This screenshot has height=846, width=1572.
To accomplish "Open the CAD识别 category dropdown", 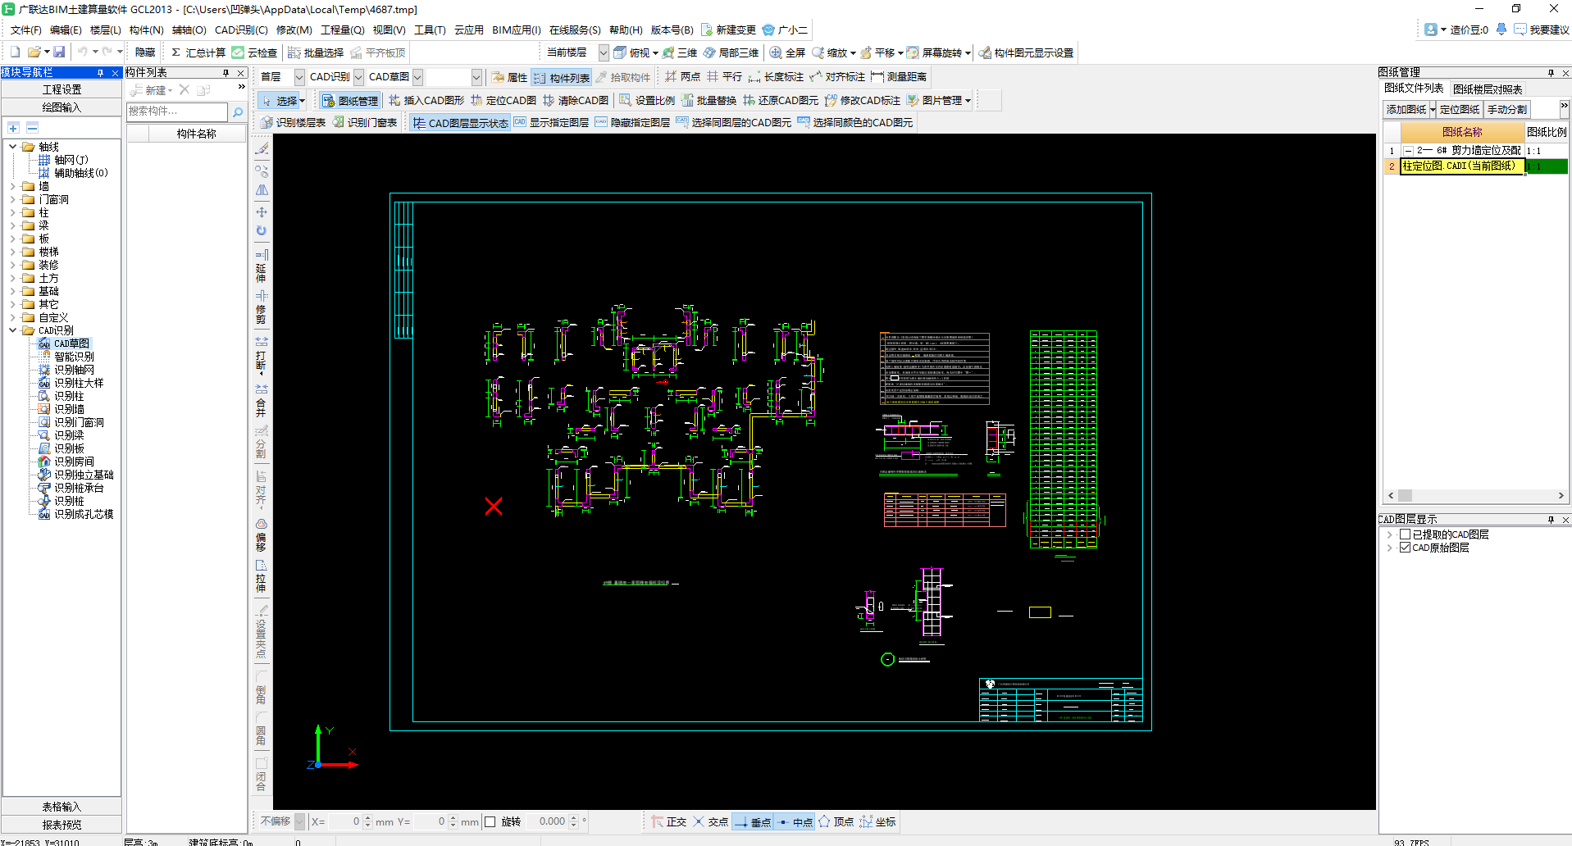I will (358, 77).
